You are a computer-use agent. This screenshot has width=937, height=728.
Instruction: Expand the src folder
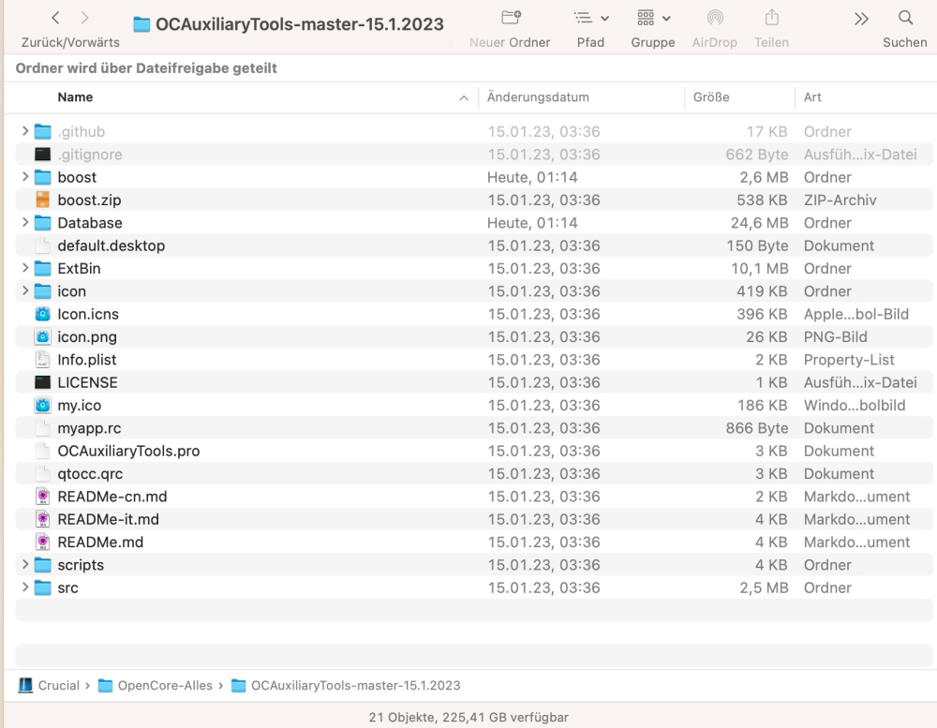tap(25, 587)
